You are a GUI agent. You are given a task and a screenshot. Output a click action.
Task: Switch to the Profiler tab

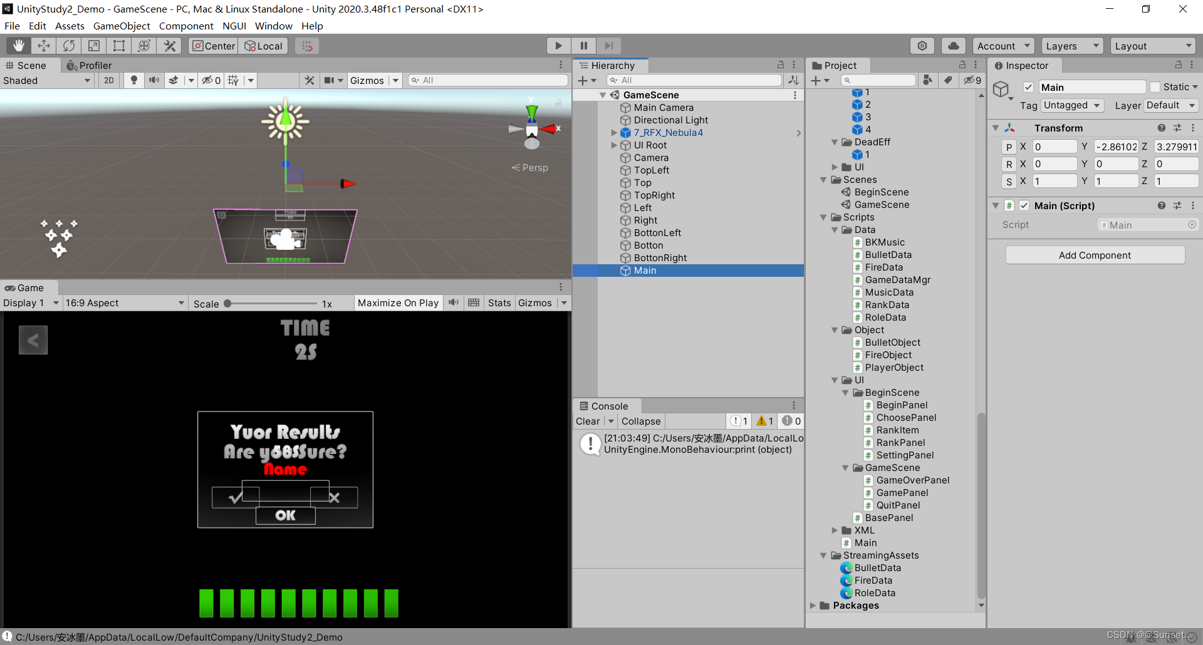point(89,65)
